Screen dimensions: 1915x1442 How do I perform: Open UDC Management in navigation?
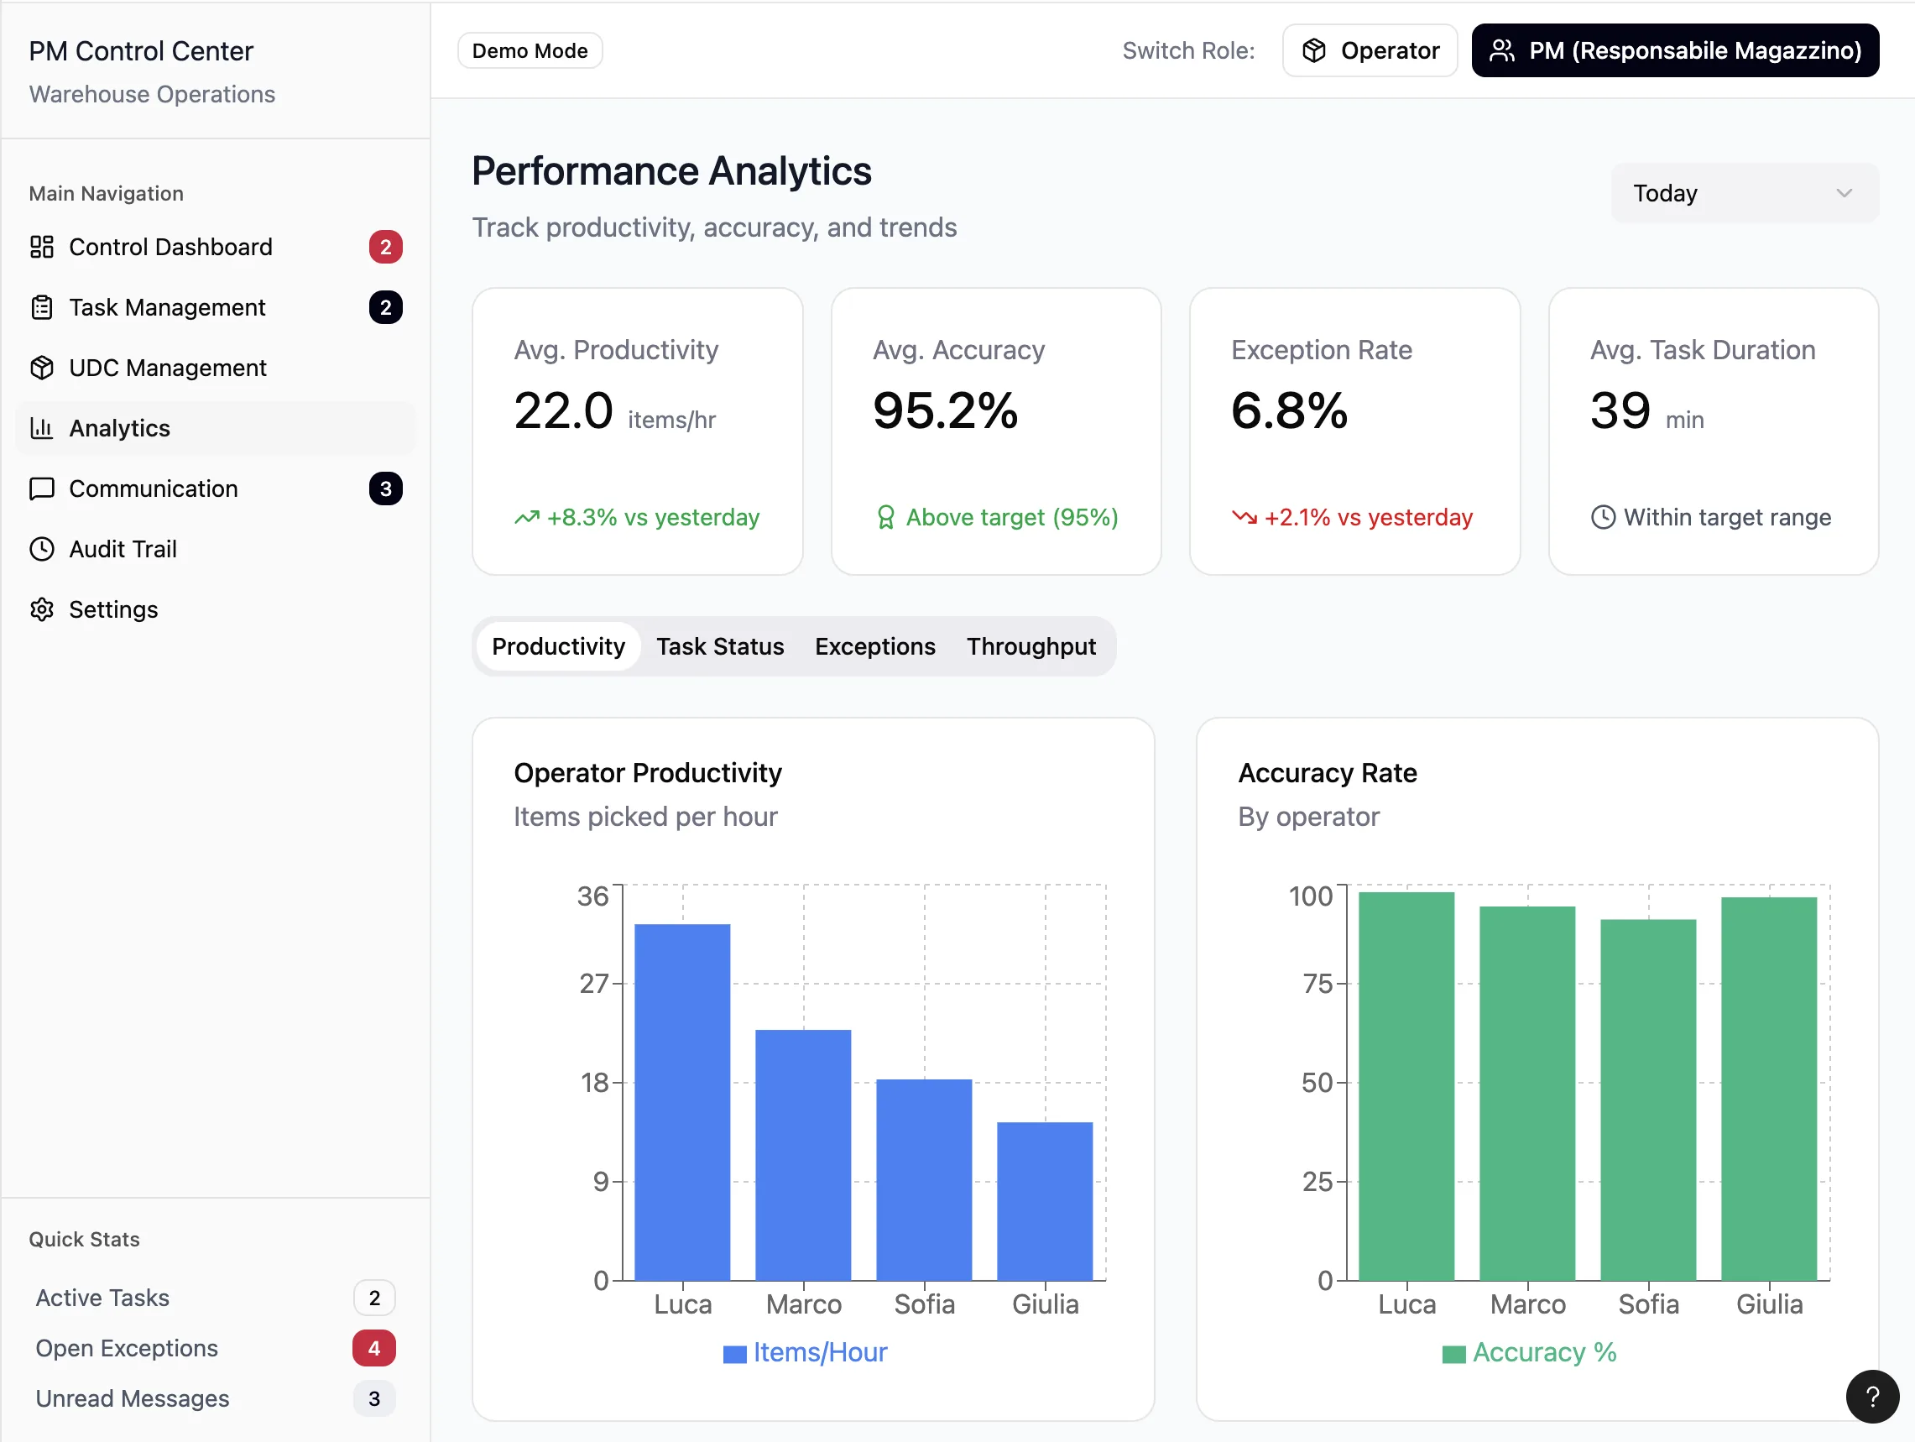[216, 368]
